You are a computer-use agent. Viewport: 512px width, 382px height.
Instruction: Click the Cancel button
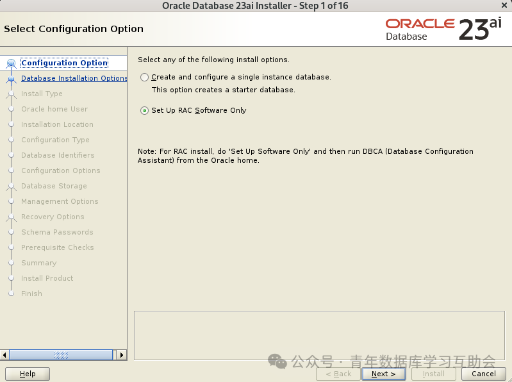484,374
